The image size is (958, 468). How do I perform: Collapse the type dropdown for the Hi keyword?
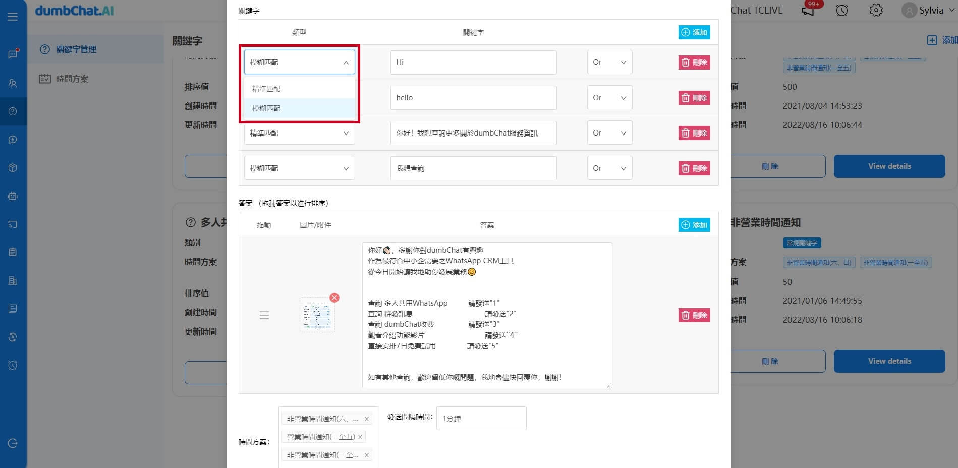(x=300, y=62)
